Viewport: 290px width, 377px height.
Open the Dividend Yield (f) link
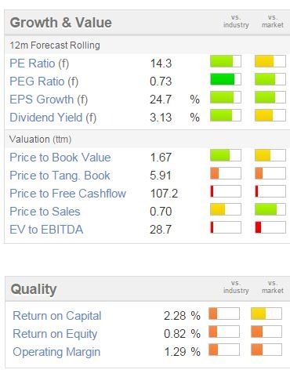(x=53, y=118)
